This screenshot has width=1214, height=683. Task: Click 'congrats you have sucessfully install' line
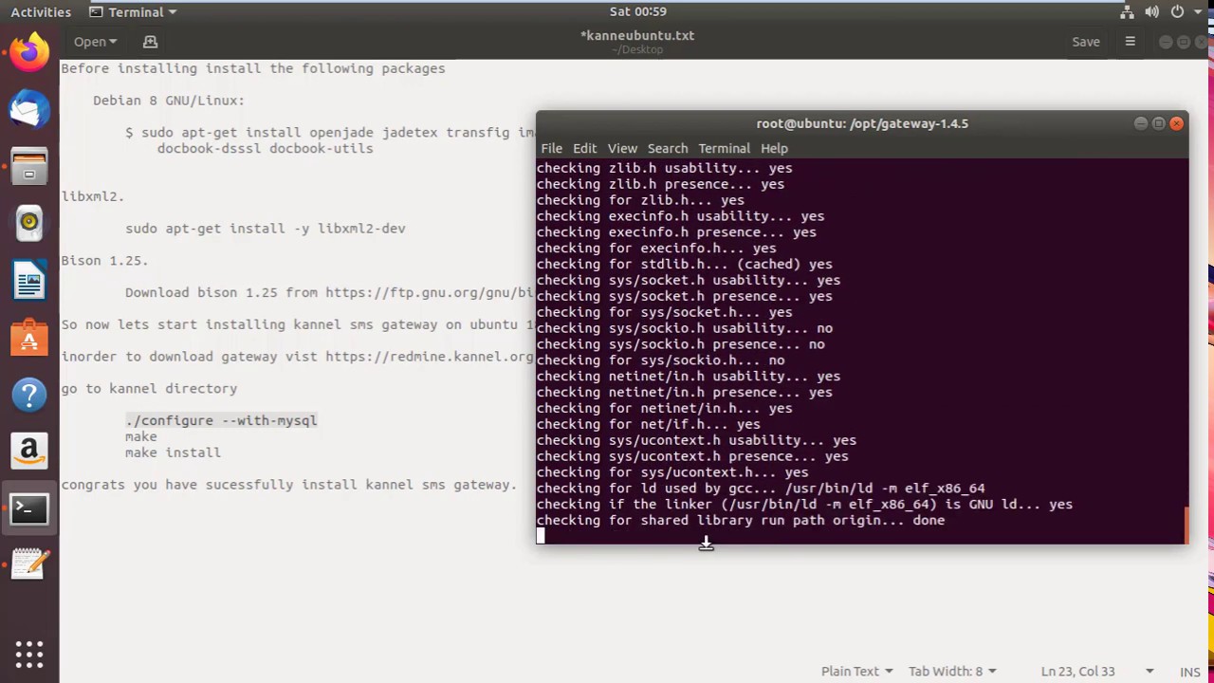click(x=289, y=485)
